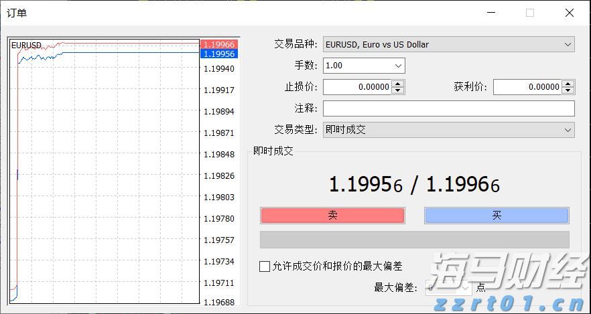Close the 订单 order dialog
591x314 pixels.
tap(569, 13)
